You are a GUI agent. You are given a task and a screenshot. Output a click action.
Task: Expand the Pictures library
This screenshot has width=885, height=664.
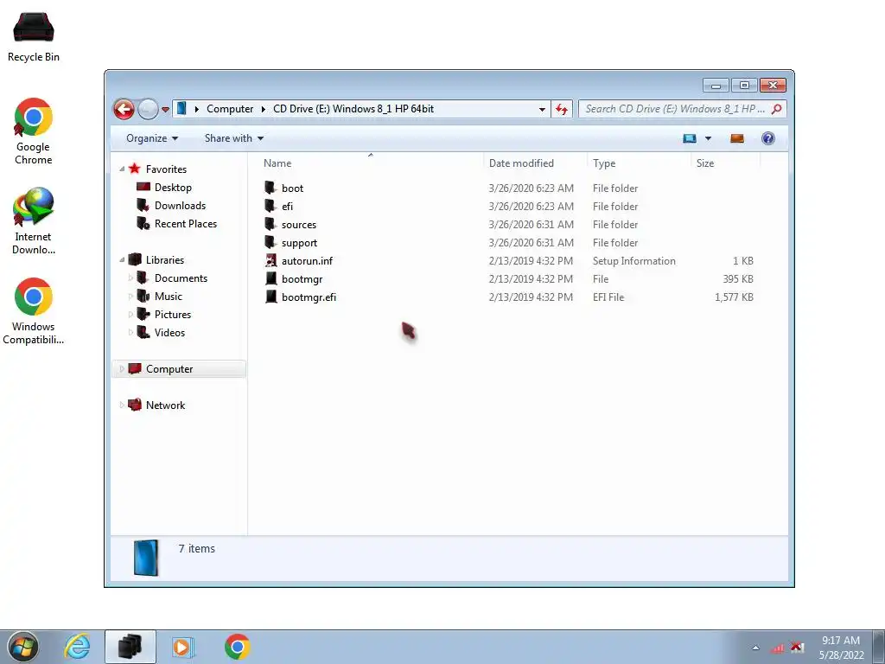point(131,314)
